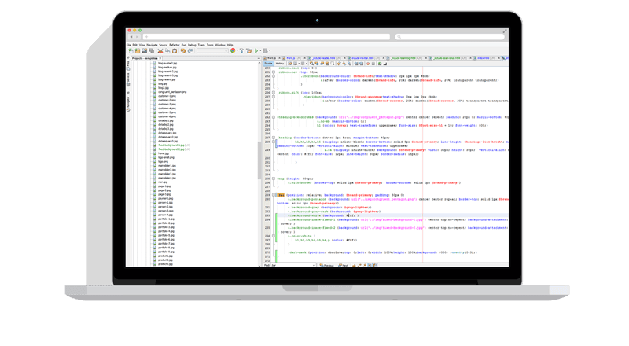Switch editor to History view
This screenshot has width=629, height=346.
[x=280, y=64]
